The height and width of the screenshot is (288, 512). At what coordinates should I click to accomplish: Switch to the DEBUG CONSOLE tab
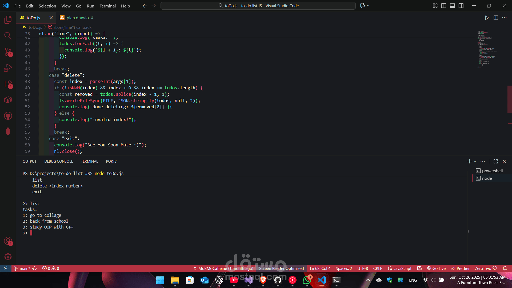[59, 161]
